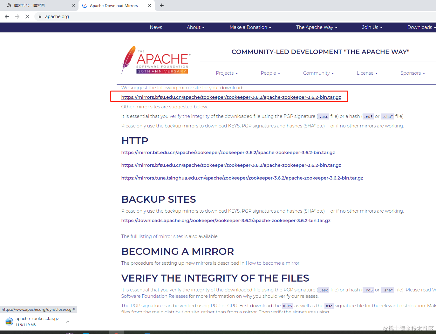Click the downloads.apache.org backup site link
Screen dimensions: 436x334
tap(226, 221)
